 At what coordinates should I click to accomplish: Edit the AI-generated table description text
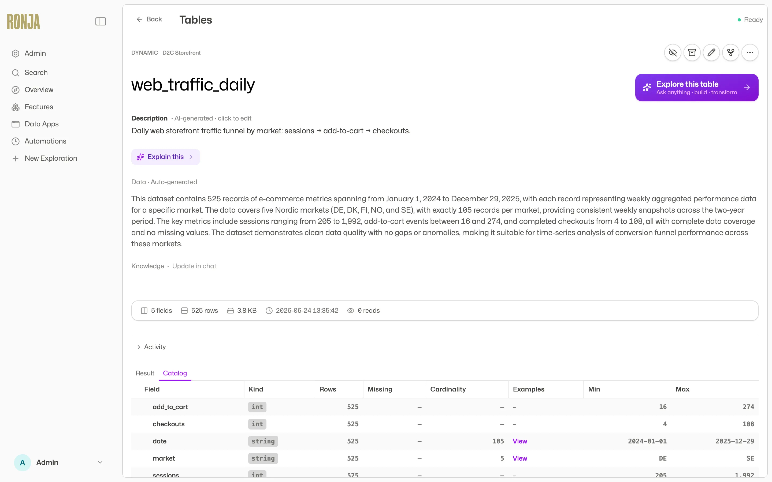[270, 131]
